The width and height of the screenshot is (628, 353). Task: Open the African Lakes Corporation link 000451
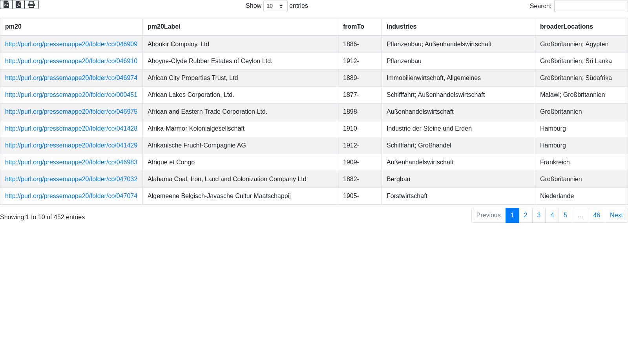click(71, 95)
